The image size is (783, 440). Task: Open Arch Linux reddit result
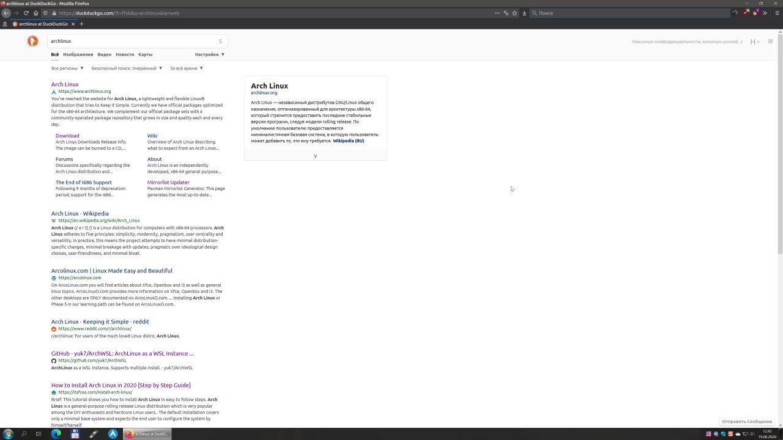[100, 321]
